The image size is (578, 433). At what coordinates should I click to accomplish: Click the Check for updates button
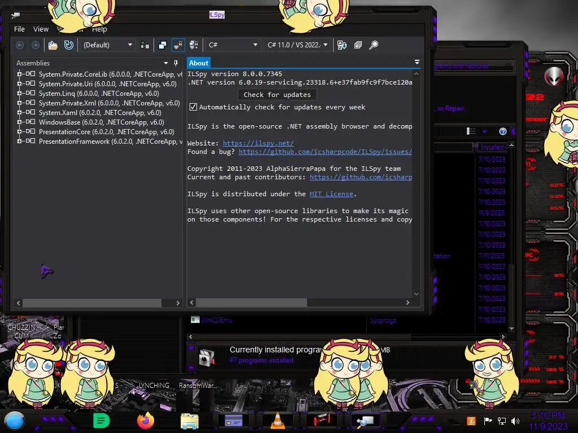point(277,95)
